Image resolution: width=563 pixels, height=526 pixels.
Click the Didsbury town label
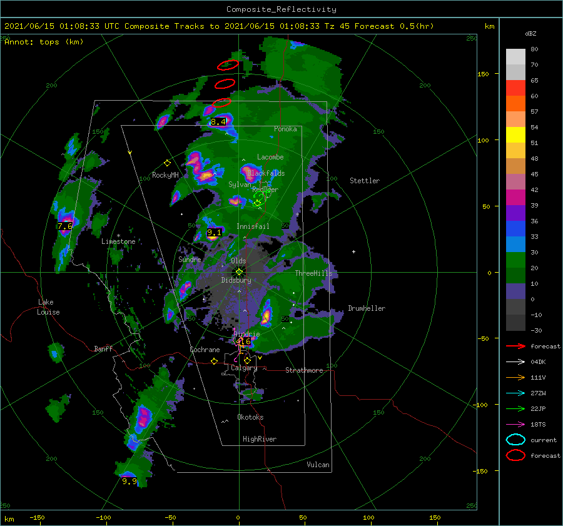pos(236,280)
